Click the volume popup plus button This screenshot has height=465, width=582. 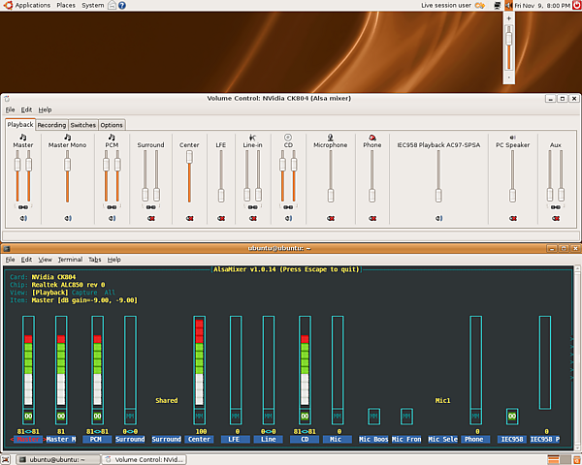pyautogui.click(x=507, y=20)
